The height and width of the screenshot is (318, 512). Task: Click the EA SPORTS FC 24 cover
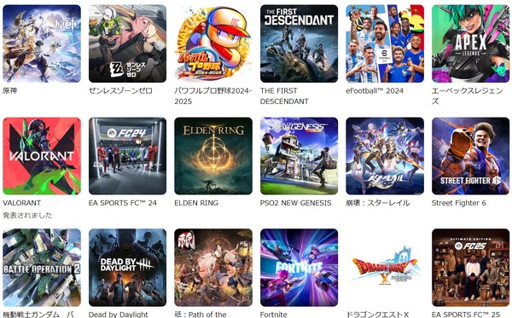(x=127, y=156)
